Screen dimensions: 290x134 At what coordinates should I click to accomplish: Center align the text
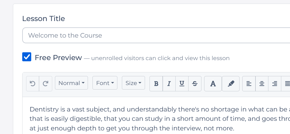[x=262, y=83]
